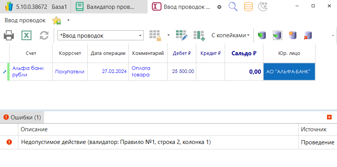This screenshot has height=167, width=337.
Task: Select the "Ошибки (1)" panel tab
Action: pyautogui.click(x=22, y=117)
